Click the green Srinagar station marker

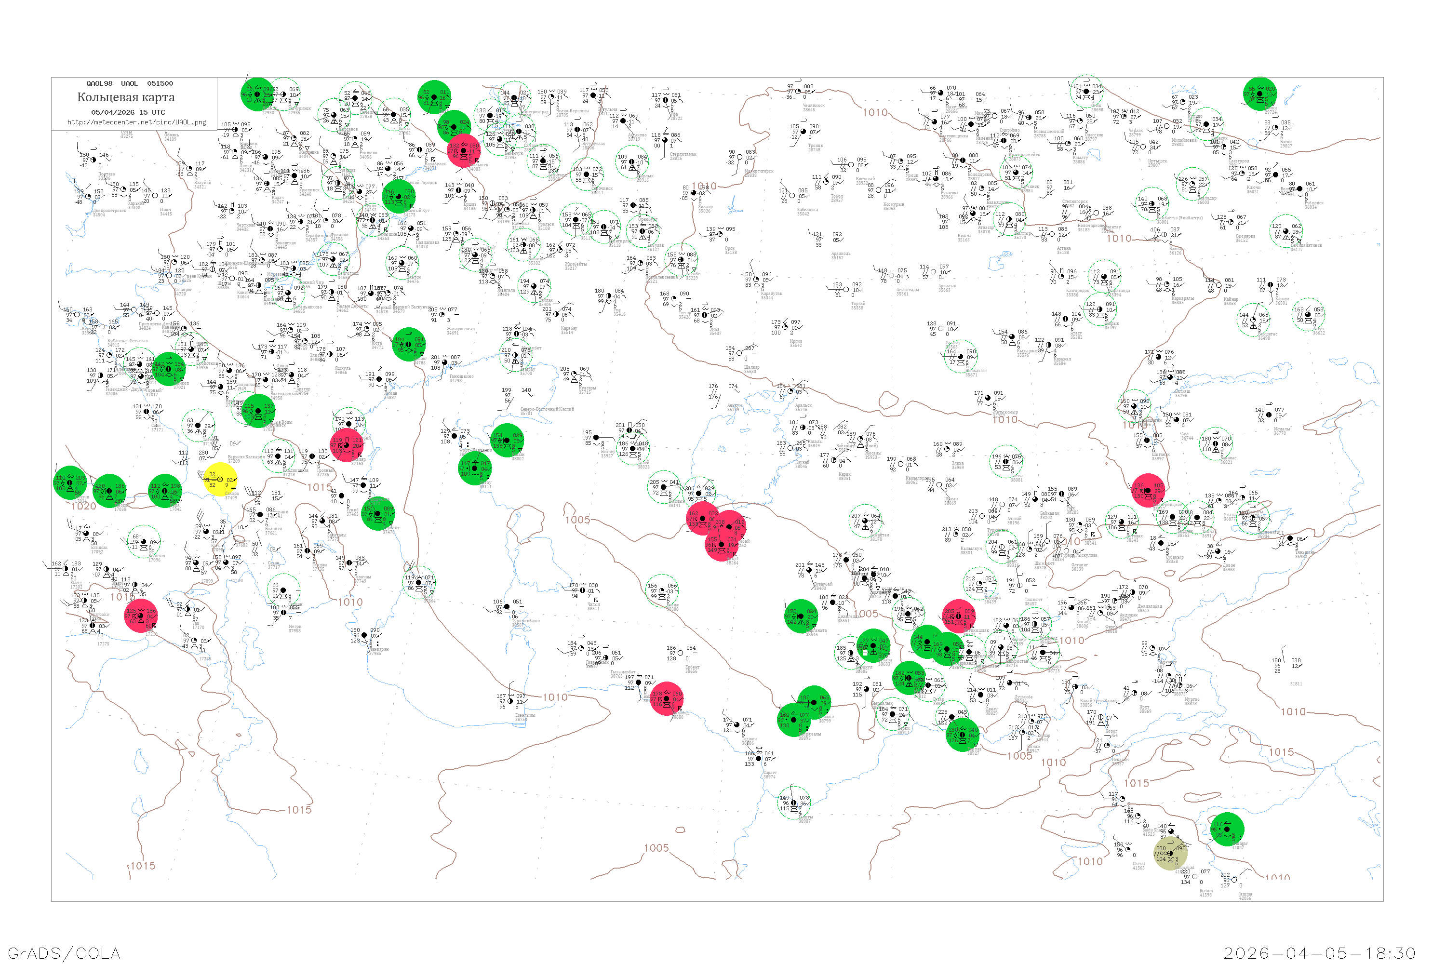(x=1227, y=829)
